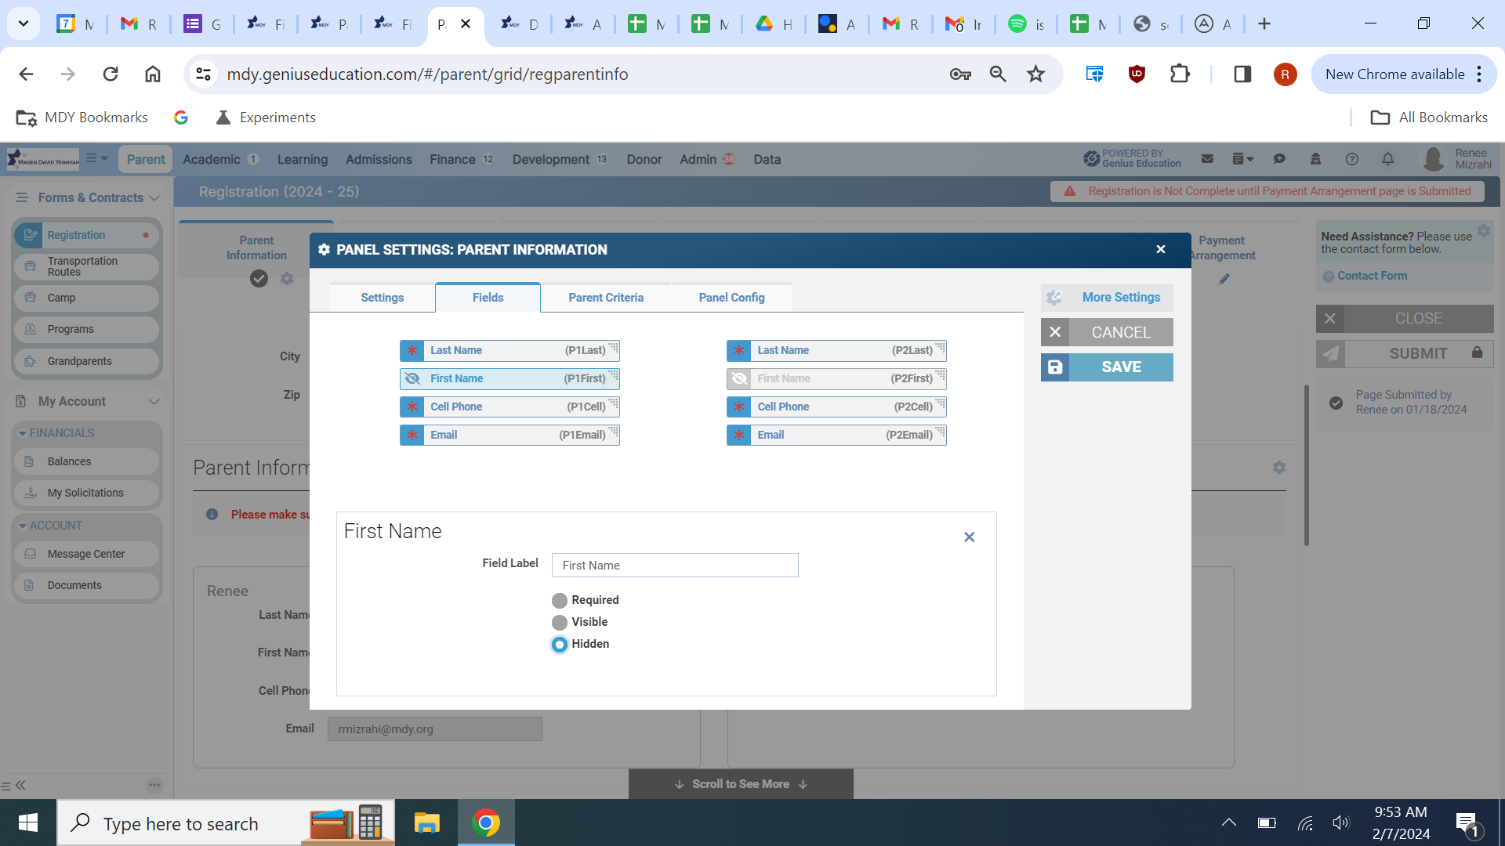Close the Panel Settings dialog
This screenshot has width=1505, height=846.
coord(1161,249)
